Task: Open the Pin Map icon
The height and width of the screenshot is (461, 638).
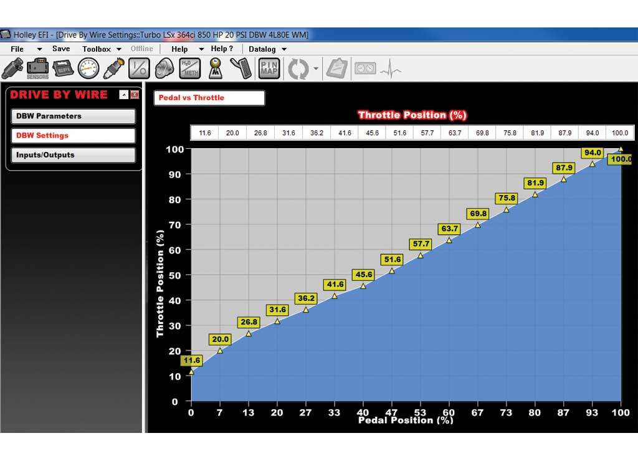Action: pyautogui.click(x=269, y=69)
